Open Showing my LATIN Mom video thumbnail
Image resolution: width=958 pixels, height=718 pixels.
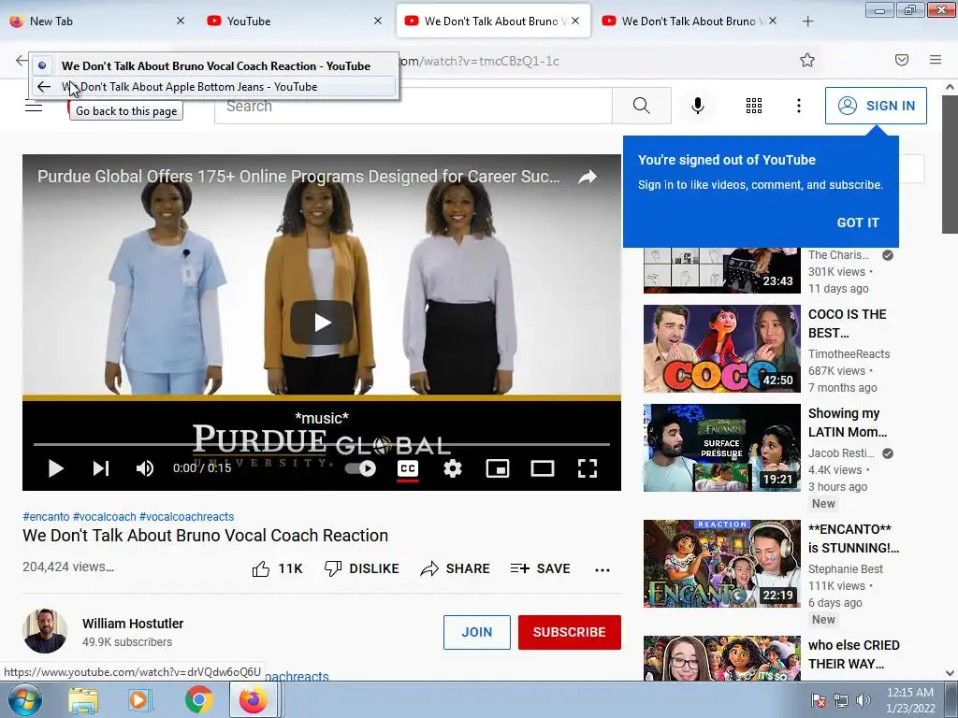721,448
